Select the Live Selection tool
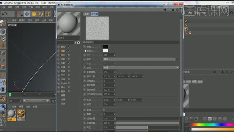The width and height of the screenshot is (234, 132). coord(20,14)
